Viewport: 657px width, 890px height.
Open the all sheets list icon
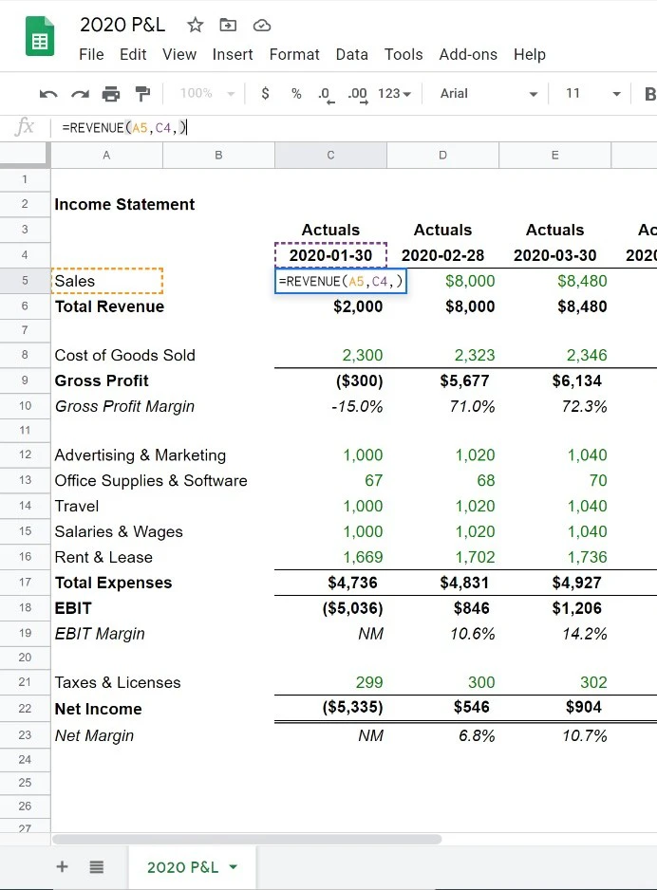pos(97,866)
